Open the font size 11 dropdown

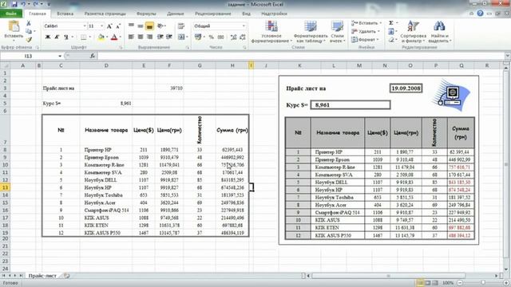pyautogui.click(x=101, y=26)
